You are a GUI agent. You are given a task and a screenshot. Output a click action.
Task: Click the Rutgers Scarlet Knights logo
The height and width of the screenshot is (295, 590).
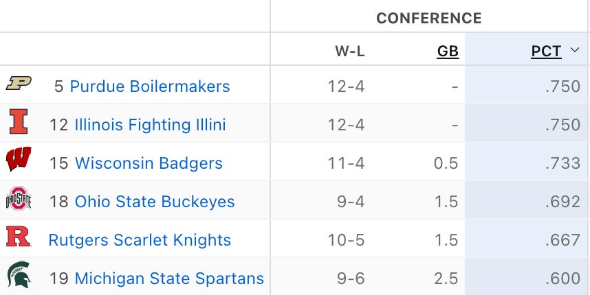19,237
